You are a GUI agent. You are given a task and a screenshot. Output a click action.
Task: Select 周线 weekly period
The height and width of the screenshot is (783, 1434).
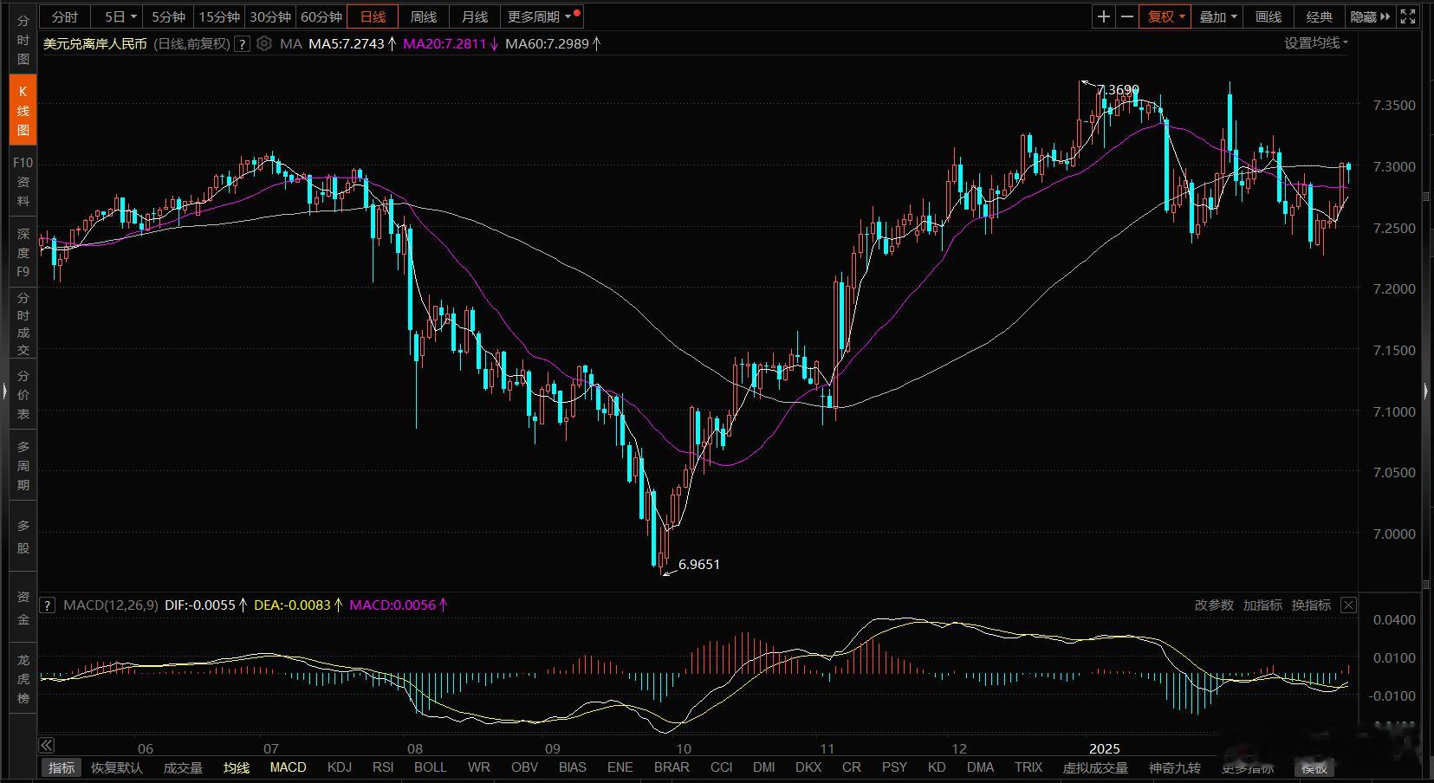424,16
